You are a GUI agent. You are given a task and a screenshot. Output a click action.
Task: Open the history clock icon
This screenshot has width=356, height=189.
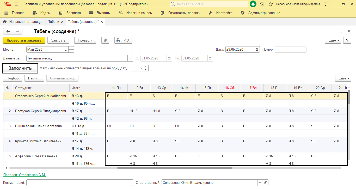[x=262, y=4]
